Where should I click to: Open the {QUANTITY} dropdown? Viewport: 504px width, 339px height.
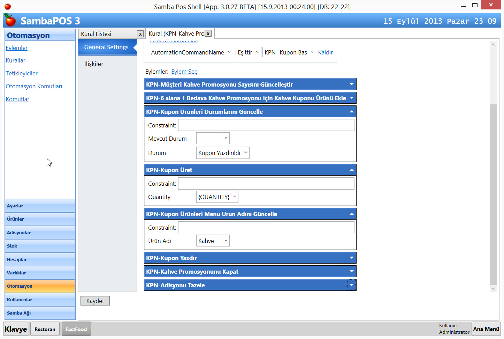click(217, 197)
